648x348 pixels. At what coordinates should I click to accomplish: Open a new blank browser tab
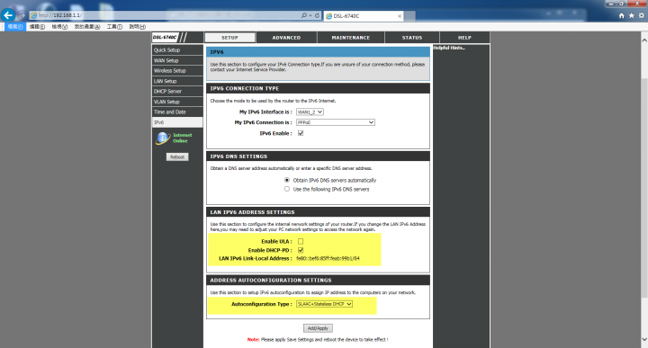point(409,16)
